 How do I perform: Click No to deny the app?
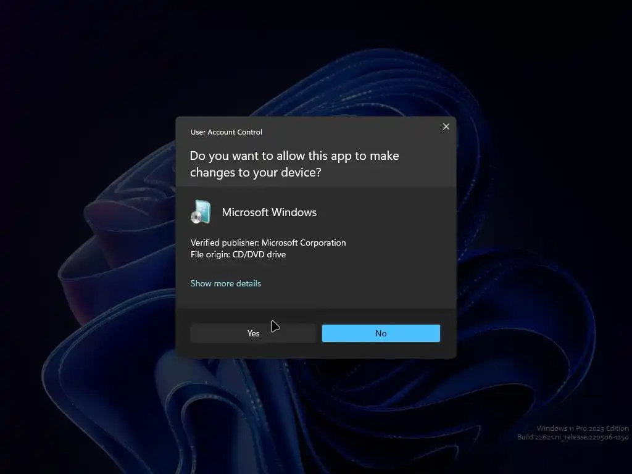tap(381, 333)
